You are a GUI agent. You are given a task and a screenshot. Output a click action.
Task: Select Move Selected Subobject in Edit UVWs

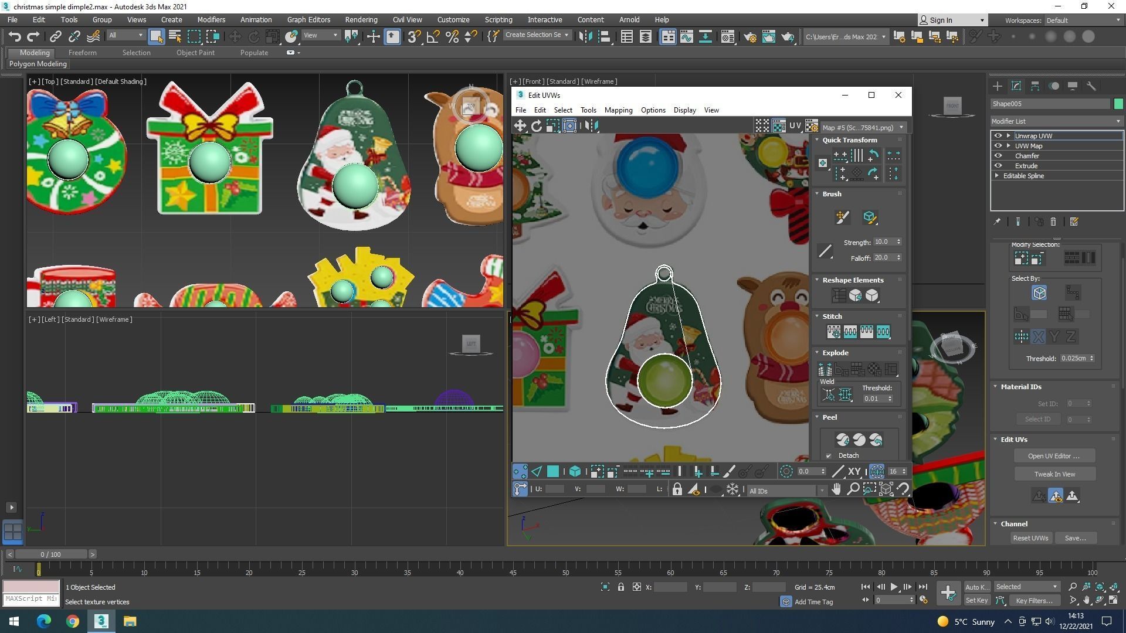(520, 125)
